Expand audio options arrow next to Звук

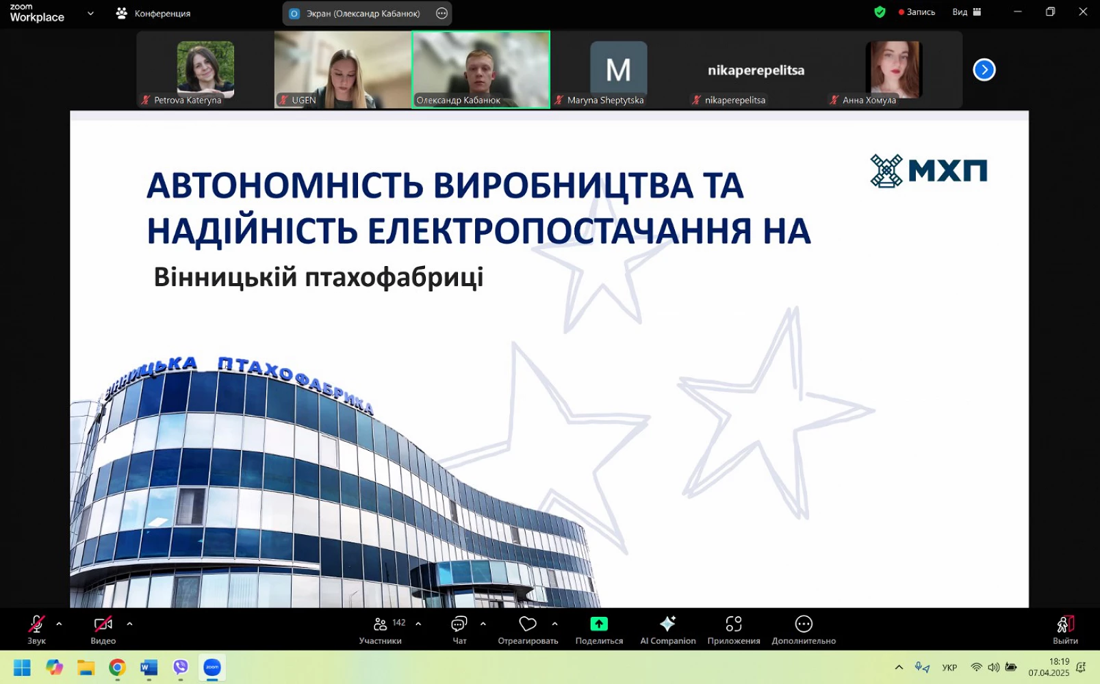click(59, 624)
